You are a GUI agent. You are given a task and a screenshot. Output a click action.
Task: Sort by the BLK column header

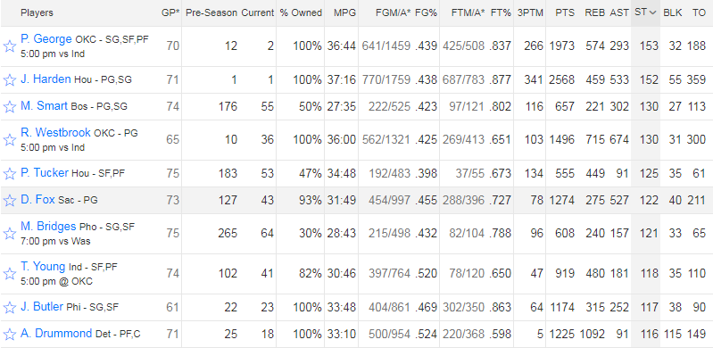click(x=673, y=12)
